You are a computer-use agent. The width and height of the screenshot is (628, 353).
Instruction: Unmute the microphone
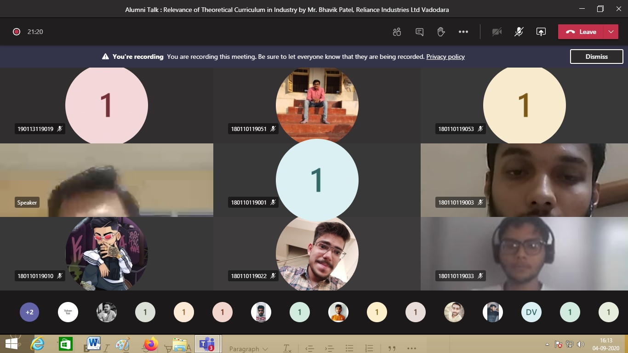point(519,32)
